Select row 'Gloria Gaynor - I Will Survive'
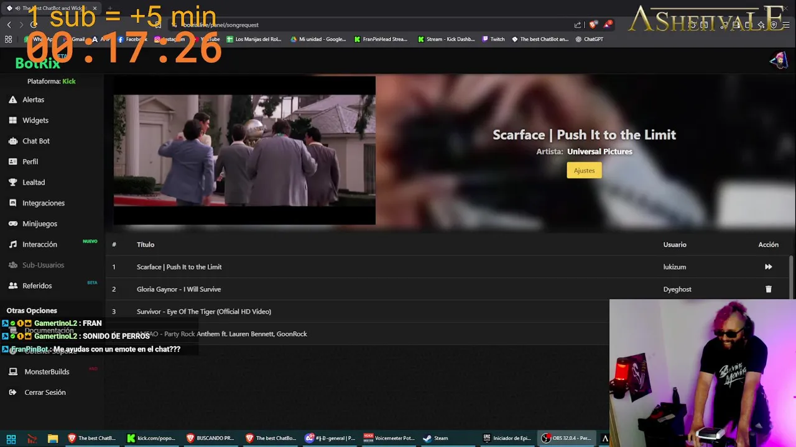 [448, 289]
